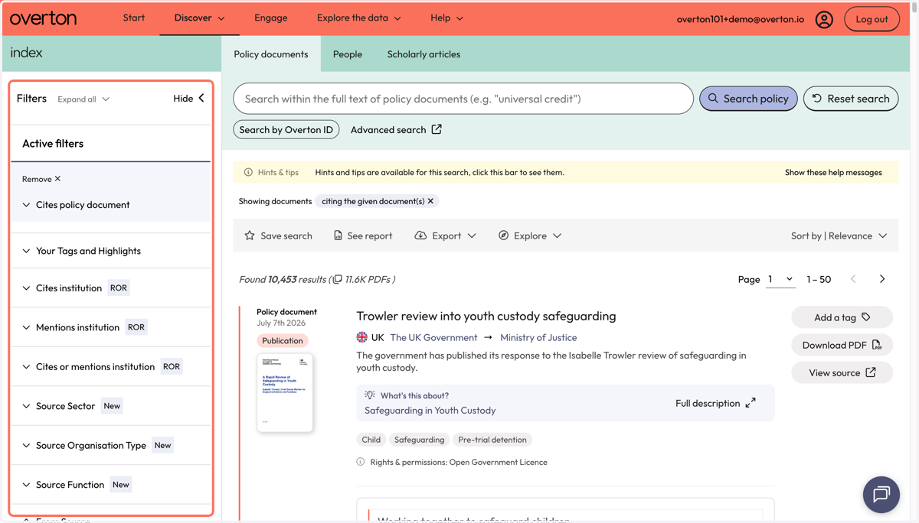Remove the citing given documents filter chip
Viewport: 919px width, 523px height.
430,201
